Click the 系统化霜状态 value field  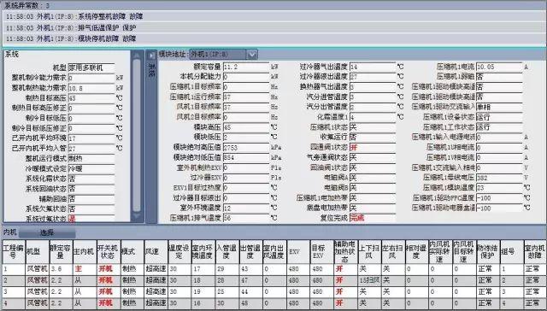click(x=91, y=179)
